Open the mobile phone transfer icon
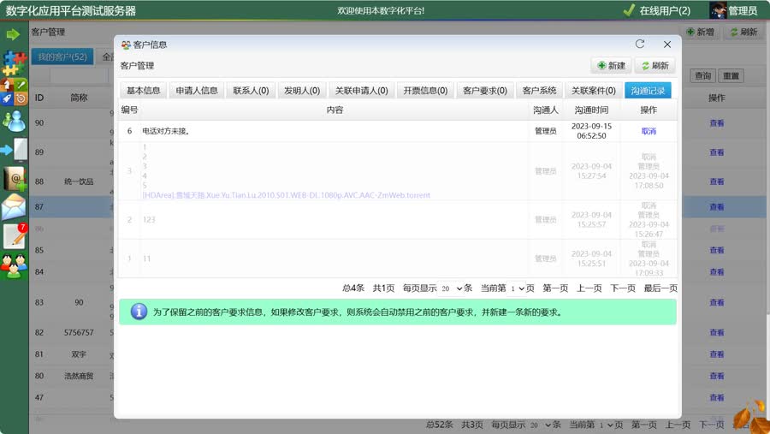Image resolution: width=770 pixels, height=434 pixels. (x=15, y=150)
